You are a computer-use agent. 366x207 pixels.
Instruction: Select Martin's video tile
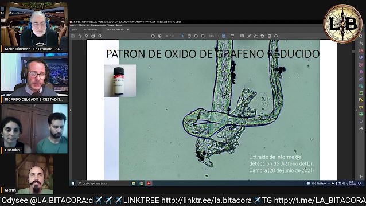click(34, 174)
